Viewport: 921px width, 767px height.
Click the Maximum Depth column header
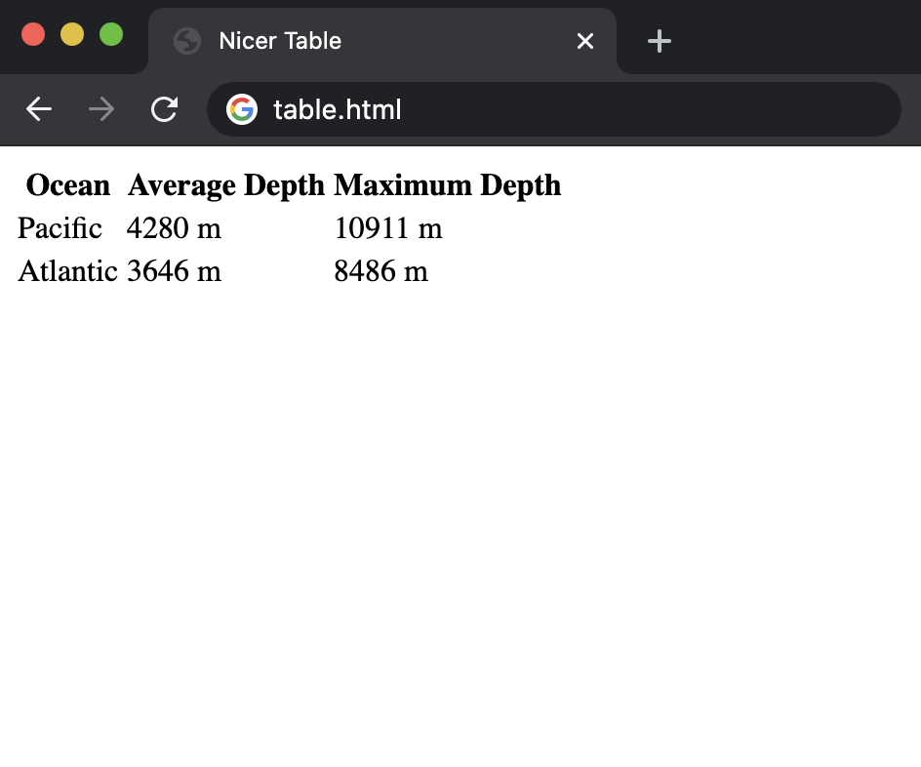point(447,184)
